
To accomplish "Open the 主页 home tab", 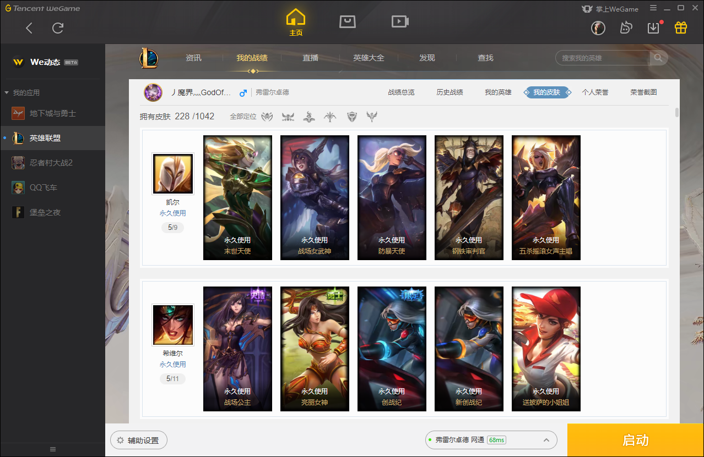I will [296, 23].
